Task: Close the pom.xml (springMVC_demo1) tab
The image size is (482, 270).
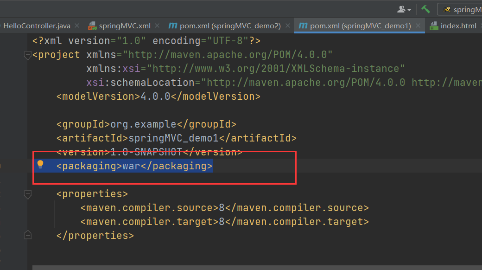Action: click(418, 26)
